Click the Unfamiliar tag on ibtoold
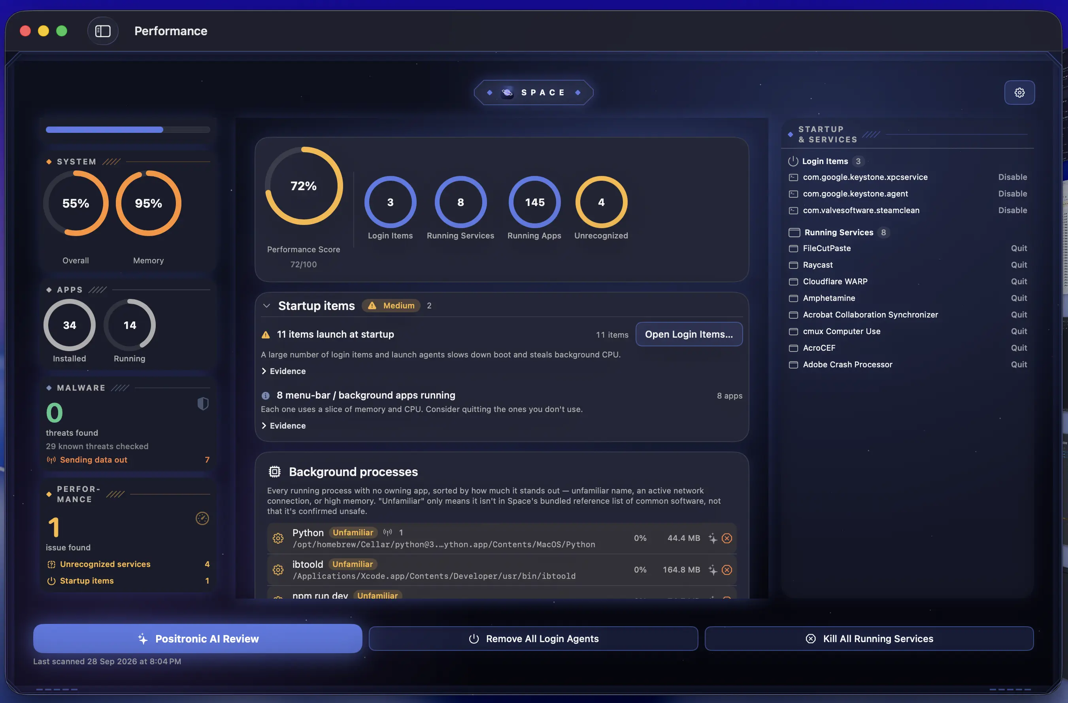Image resolution: width=1068 pixels, height=703 pixels. [x=353, y=564]
